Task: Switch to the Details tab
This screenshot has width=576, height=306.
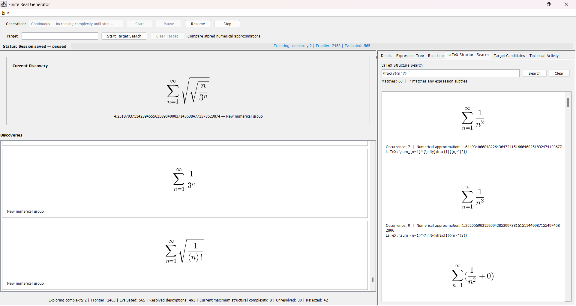Action: (386, 55)
